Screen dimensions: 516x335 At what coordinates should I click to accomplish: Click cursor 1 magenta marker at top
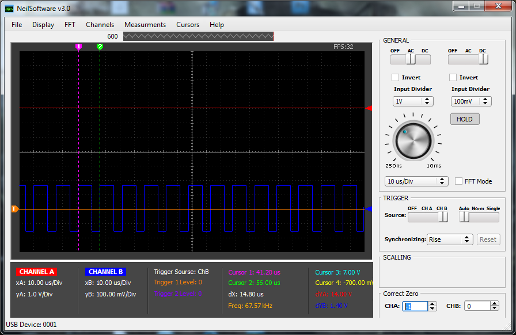pyautogui.click(x=78, y=47)
